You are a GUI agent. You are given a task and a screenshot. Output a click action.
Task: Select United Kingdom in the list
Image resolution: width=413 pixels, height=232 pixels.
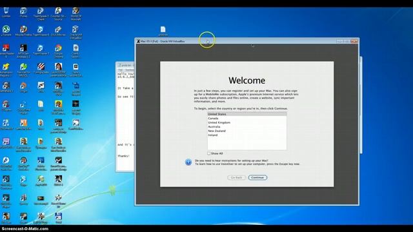247,122
